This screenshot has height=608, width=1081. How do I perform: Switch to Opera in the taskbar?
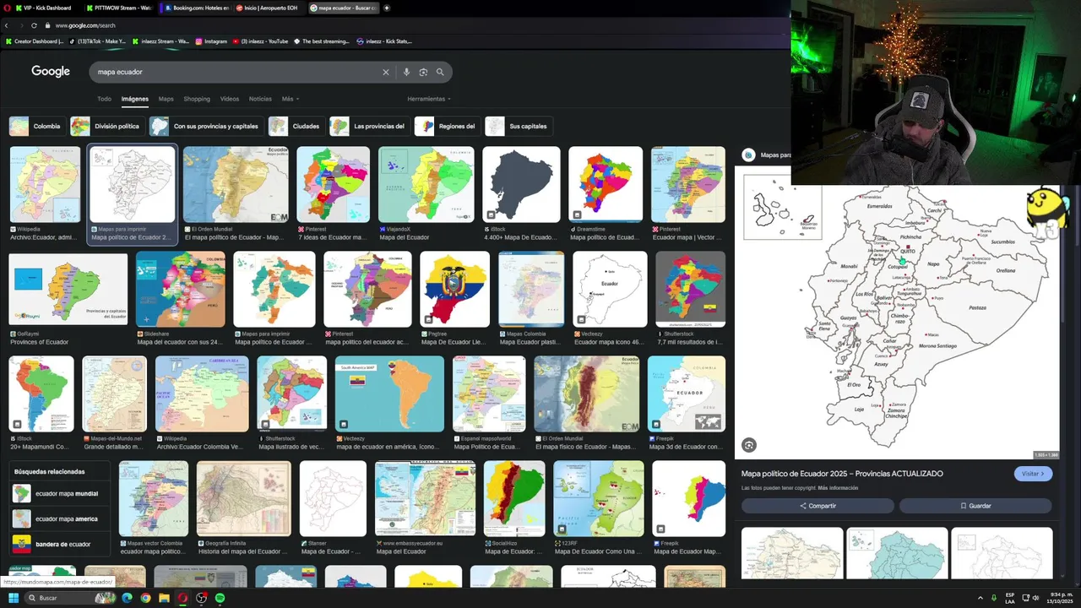pyautogui.click(x=182, y=598)
